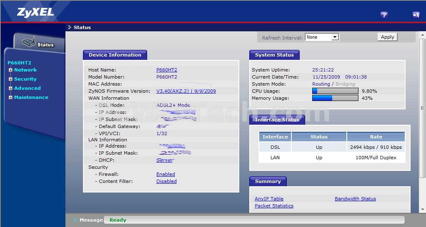Open the V3.40(AXZ.2) firmware version link
The width and height of the screenshot is (426, 227).
click(186, 91)
